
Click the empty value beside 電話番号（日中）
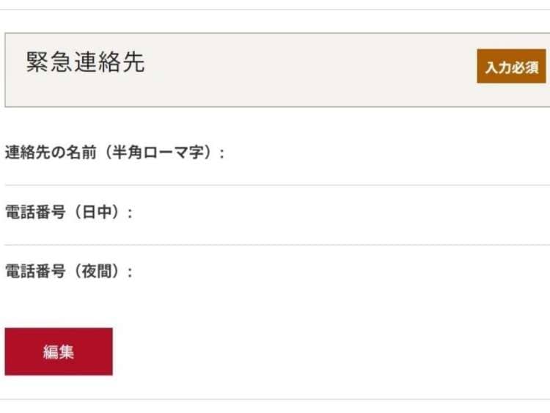click(330, 213)
